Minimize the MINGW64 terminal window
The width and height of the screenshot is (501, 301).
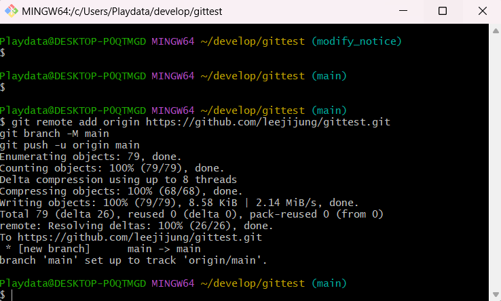pos(403,11)
